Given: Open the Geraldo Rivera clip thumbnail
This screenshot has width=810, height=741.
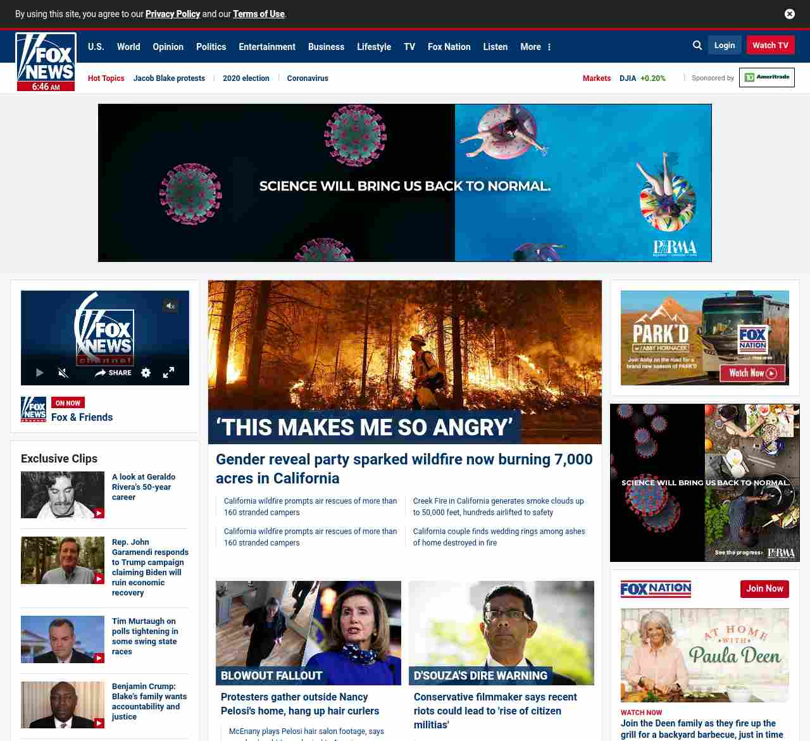Looking at the screenshot, I should (63, 495).
